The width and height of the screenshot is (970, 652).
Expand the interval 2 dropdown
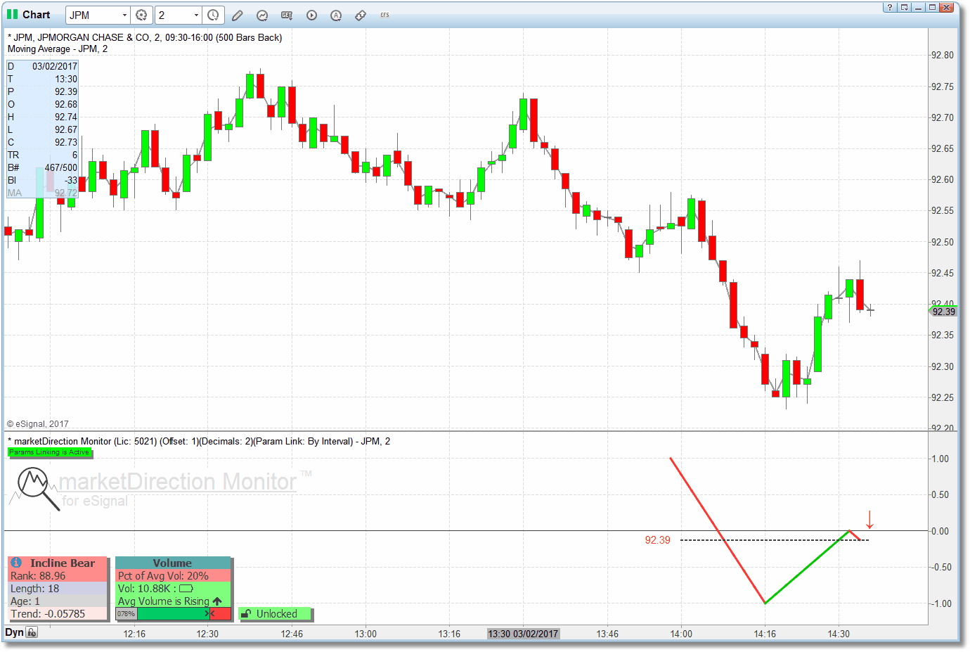196,15
